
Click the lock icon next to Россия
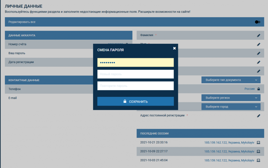coord(259,89)
